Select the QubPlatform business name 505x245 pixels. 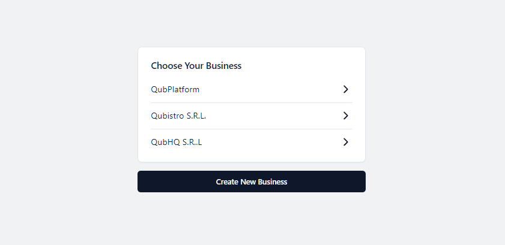[175, 89]
